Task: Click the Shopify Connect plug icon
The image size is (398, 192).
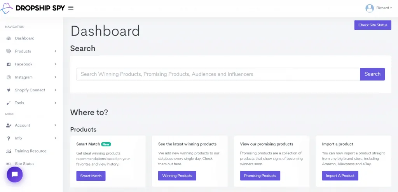Action: 9,90
